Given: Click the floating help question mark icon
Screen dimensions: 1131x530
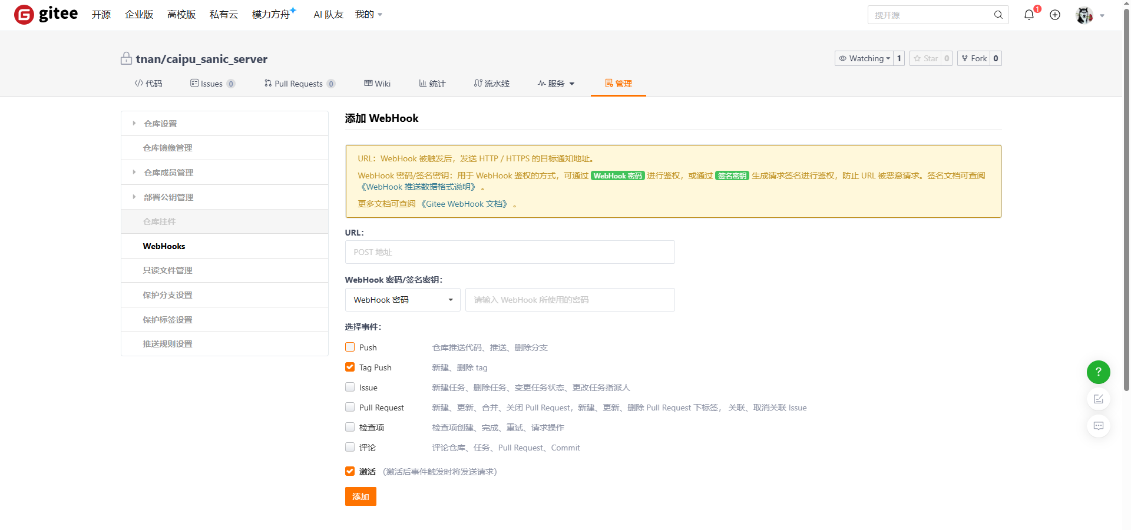Looking at the screenshot, I should click(1098, 372).
